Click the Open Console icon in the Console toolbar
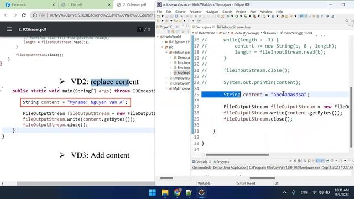354x199 pixels. coord(341,161)
